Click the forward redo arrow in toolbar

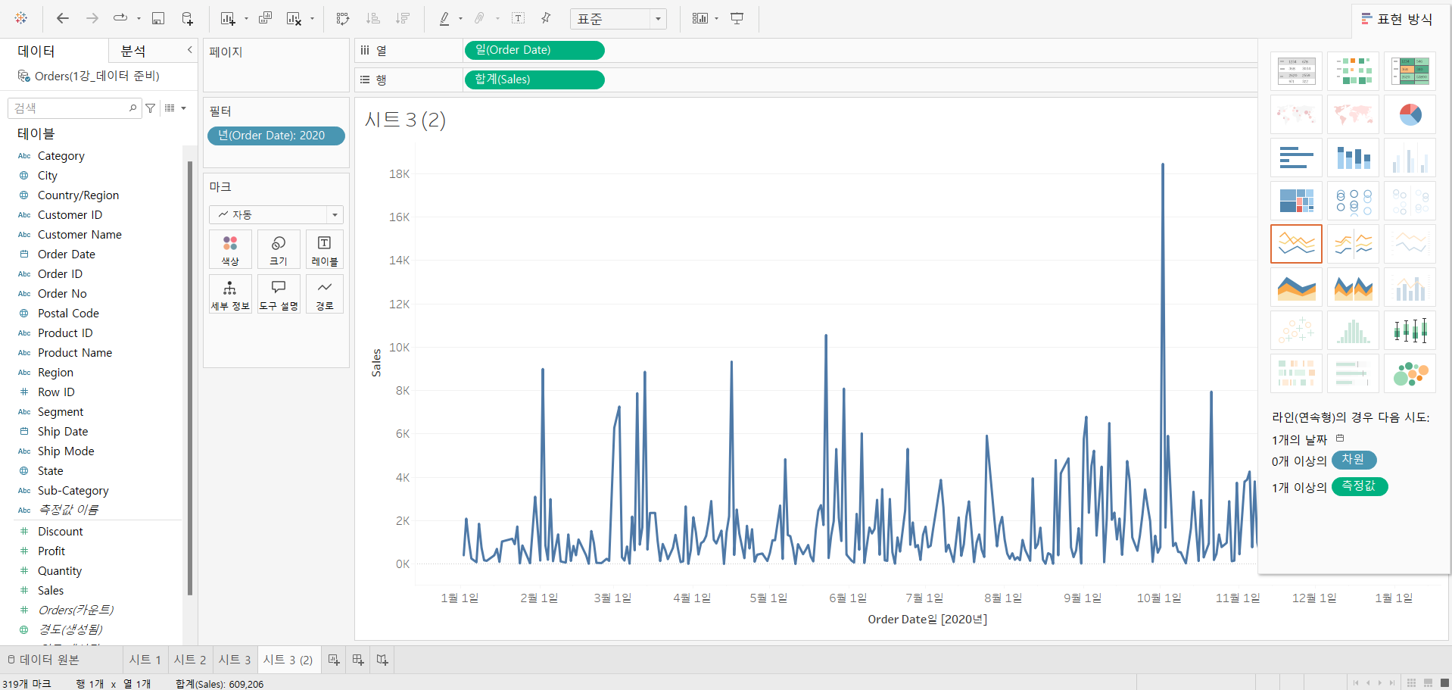pos(92,18)
